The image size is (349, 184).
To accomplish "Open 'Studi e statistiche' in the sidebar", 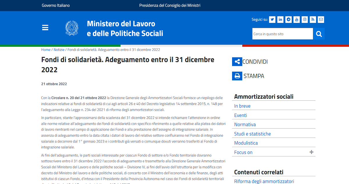I will [x=252, y=134].
